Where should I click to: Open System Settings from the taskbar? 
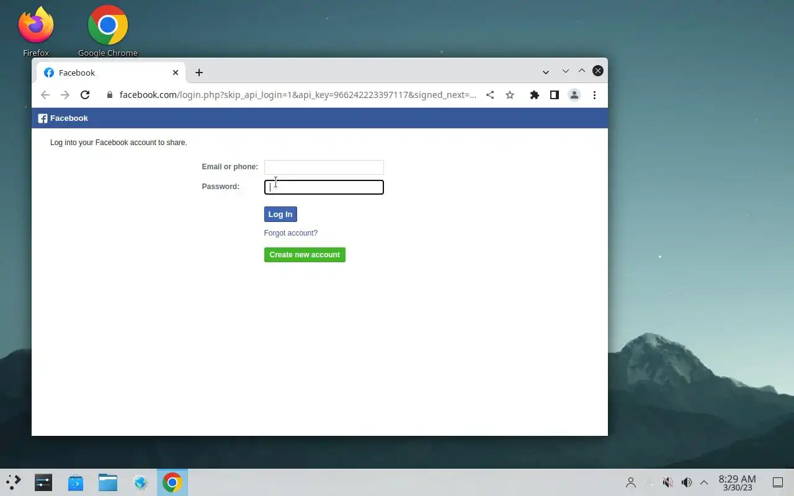tap(43, 482)
